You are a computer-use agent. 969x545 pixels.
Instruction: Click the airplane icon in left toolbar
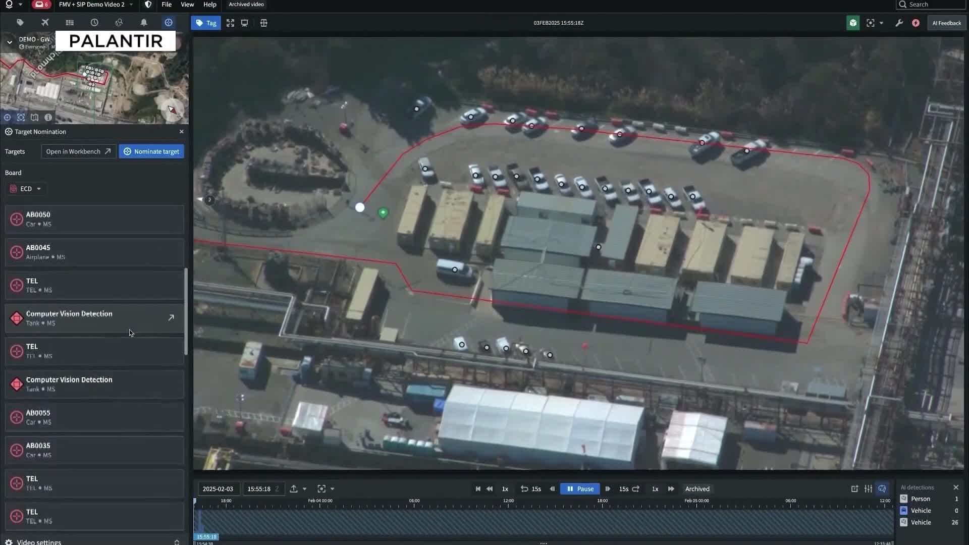click(45, 23)
